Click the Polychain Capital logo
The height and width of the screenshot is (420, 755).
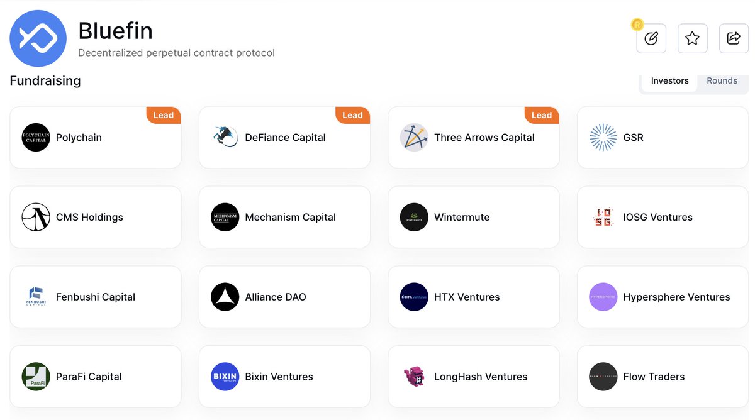click(36, 137)
